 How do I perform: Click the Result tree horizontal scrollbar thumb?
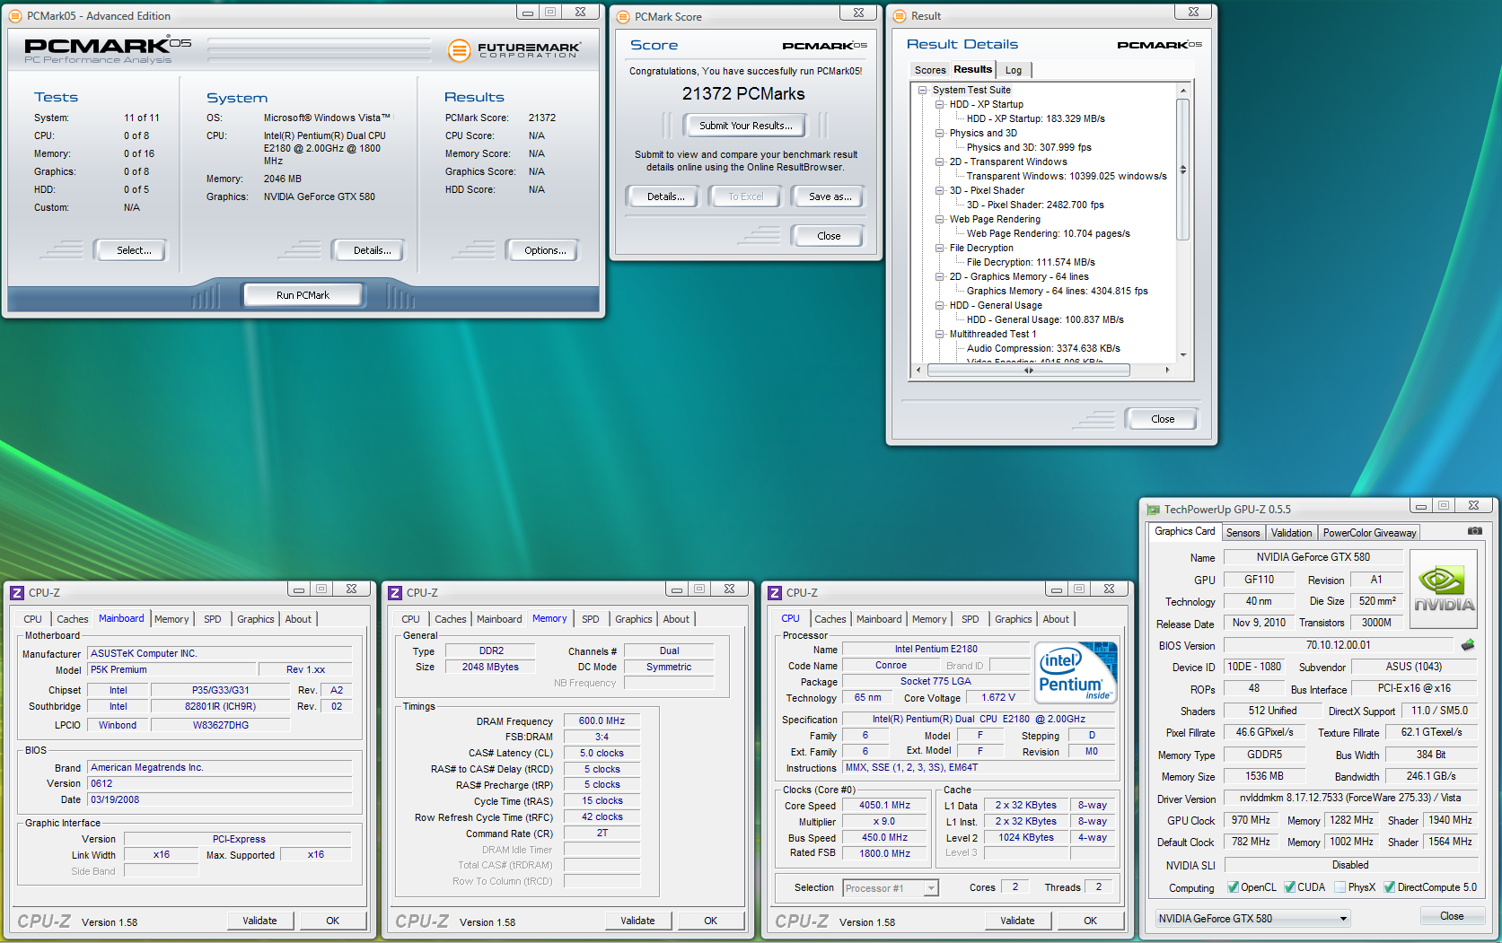point(1028,370)
